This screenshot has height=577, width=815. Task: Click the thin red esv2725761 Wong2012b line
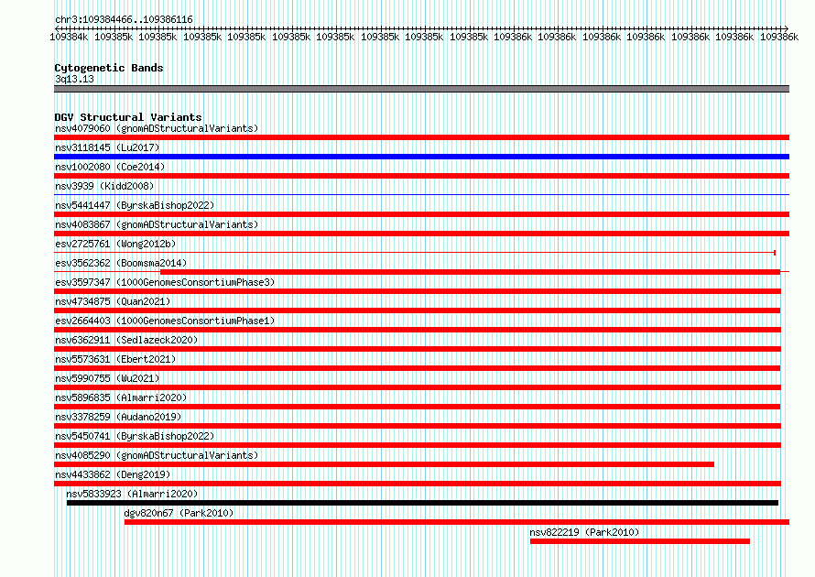point(415,253)
